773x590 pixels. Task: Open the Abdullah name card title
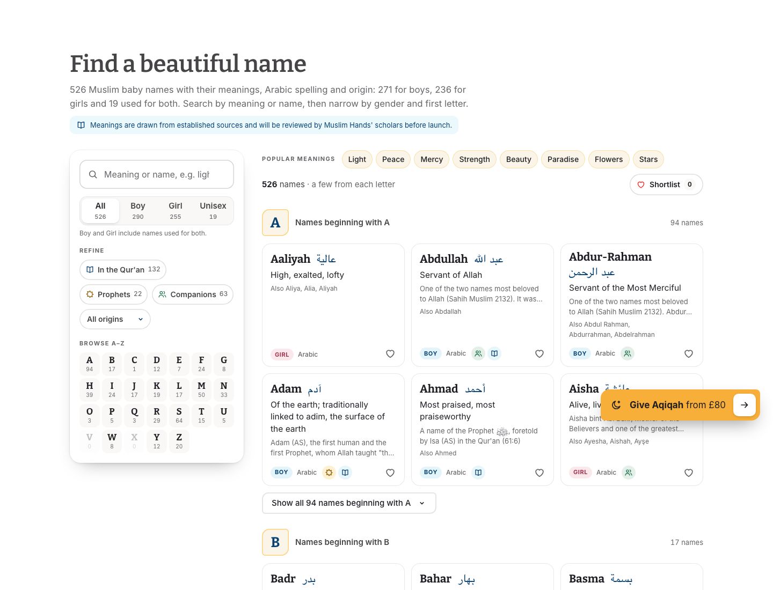coord(444,259)
